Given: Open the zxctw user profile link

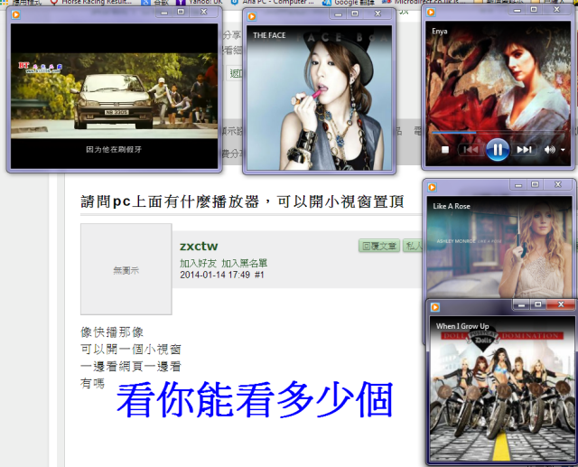Looking at the screenshot, I should click(199, 246).
